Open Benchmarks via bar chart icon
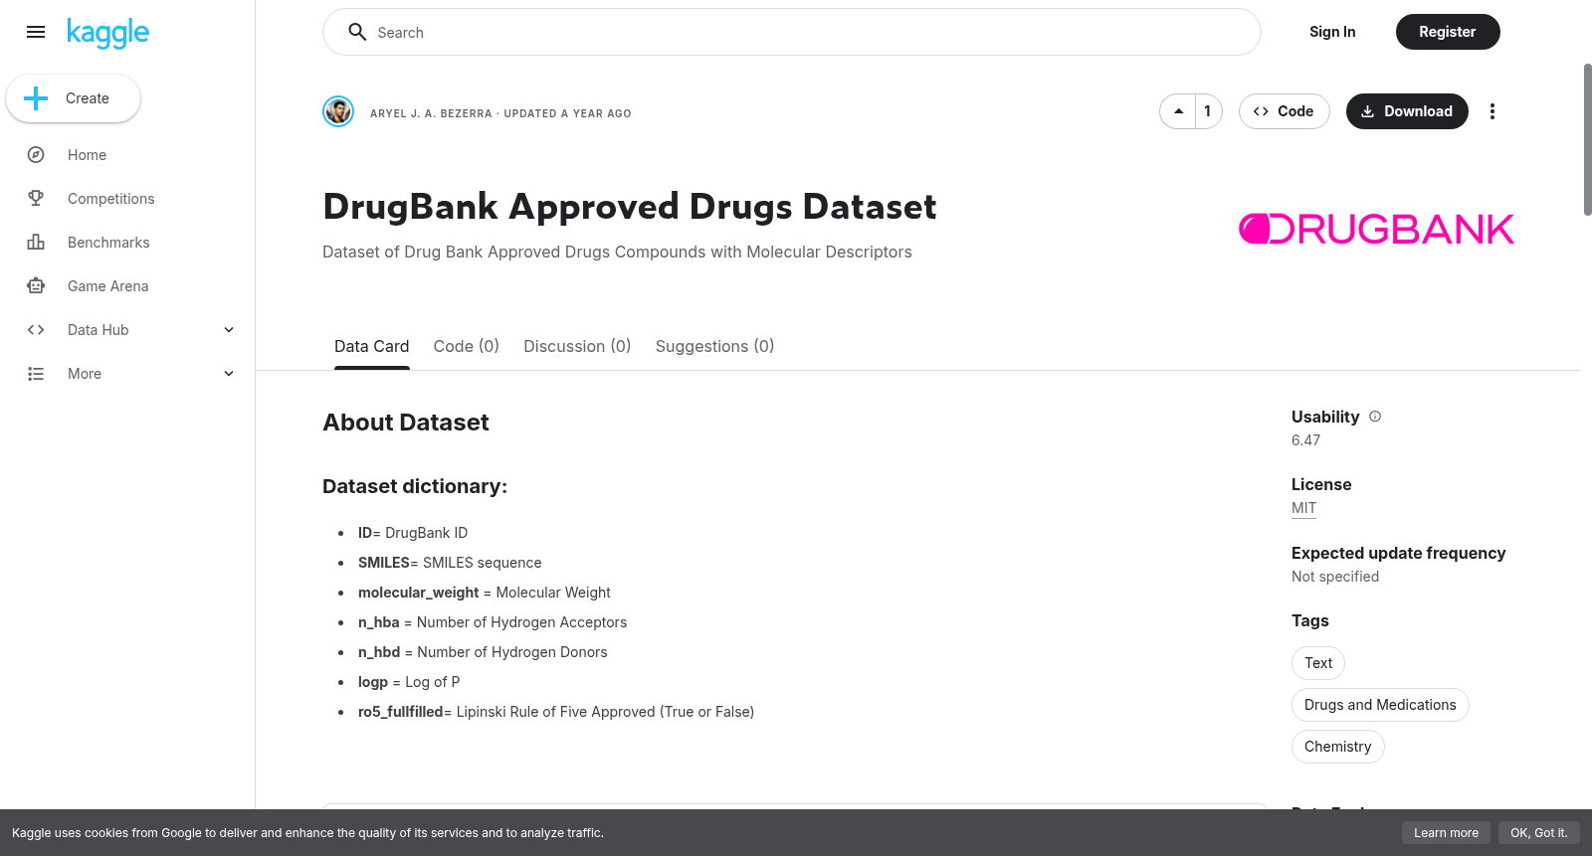This screenshot has width=1592, height=856. pyautogui.click(x=36, y=243)
